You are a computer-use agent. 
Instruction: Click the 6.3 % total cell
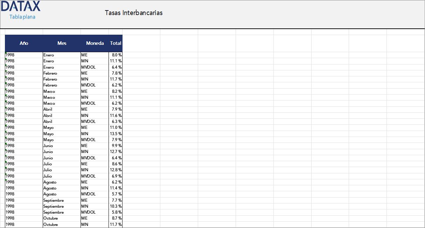pos(117,122)
